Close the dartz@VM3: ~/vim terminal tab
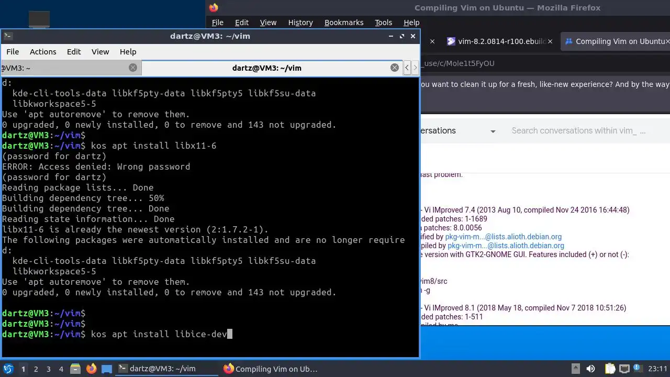 pyautogui.click(x=395, y=68)
